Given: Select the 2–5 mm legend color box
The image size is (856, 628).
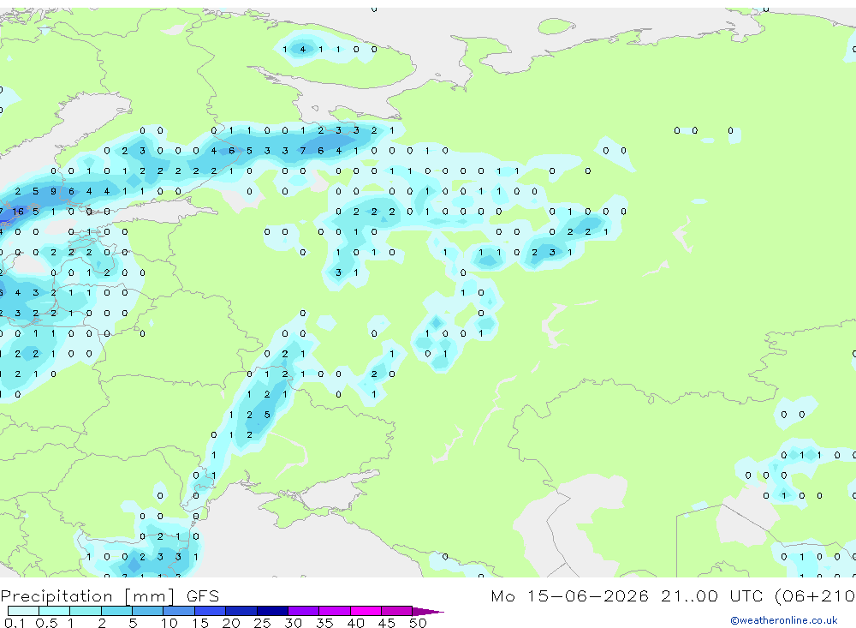Looking at the screenshot, I should point(116,611).
